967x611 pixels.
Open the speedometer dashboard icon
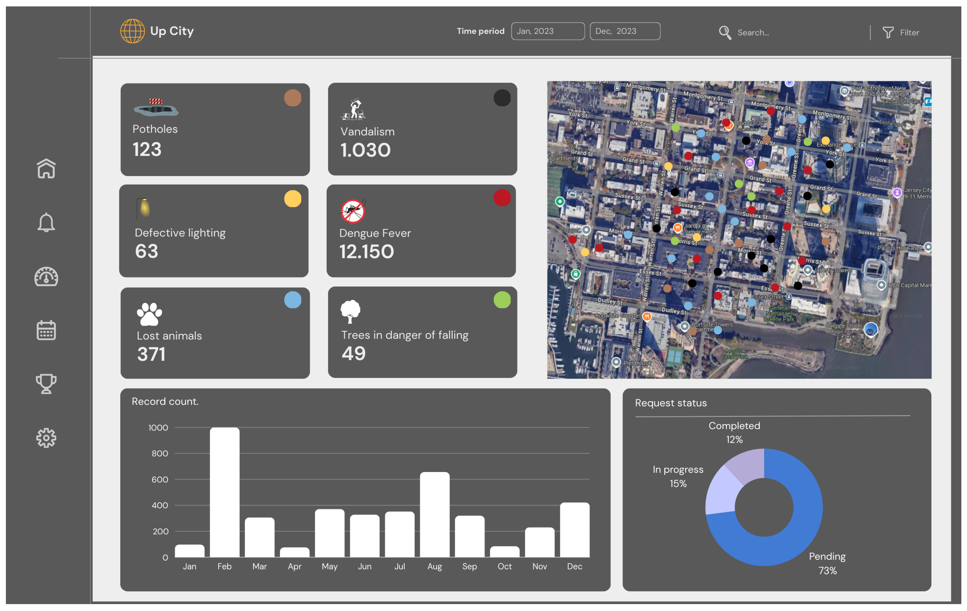coord(46,276)
